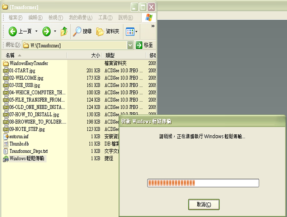Image resolution: width=287 pixels, height=217 pixels.
Task: Minimize the [Transformer] window
Action: point(134,7)
